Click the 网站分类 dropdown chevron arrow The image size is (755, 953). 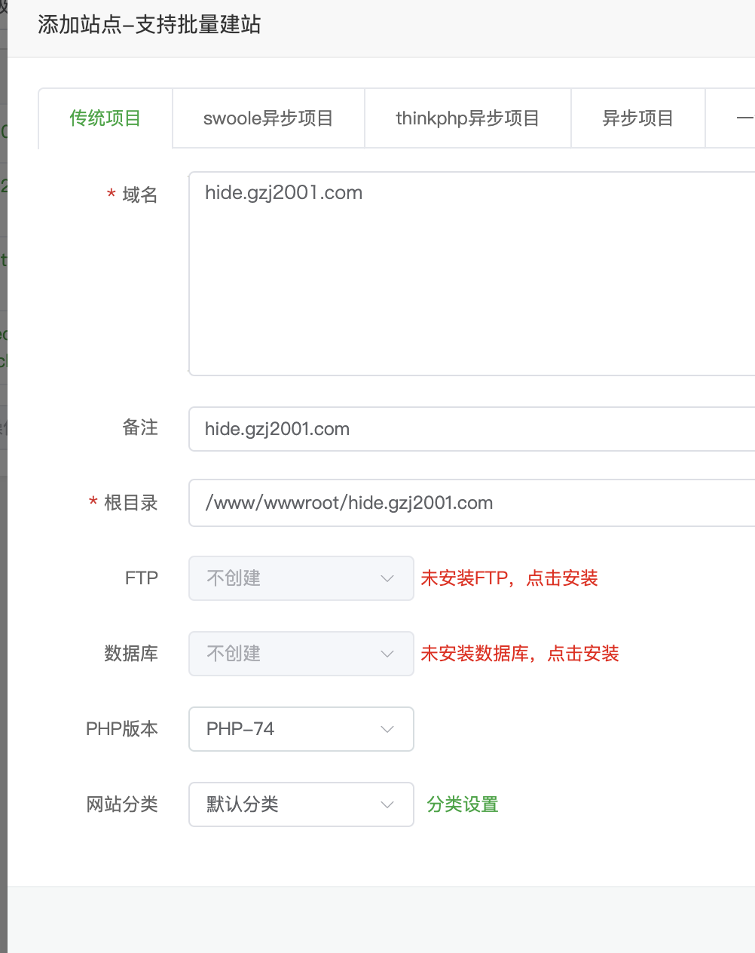(387, 804)
